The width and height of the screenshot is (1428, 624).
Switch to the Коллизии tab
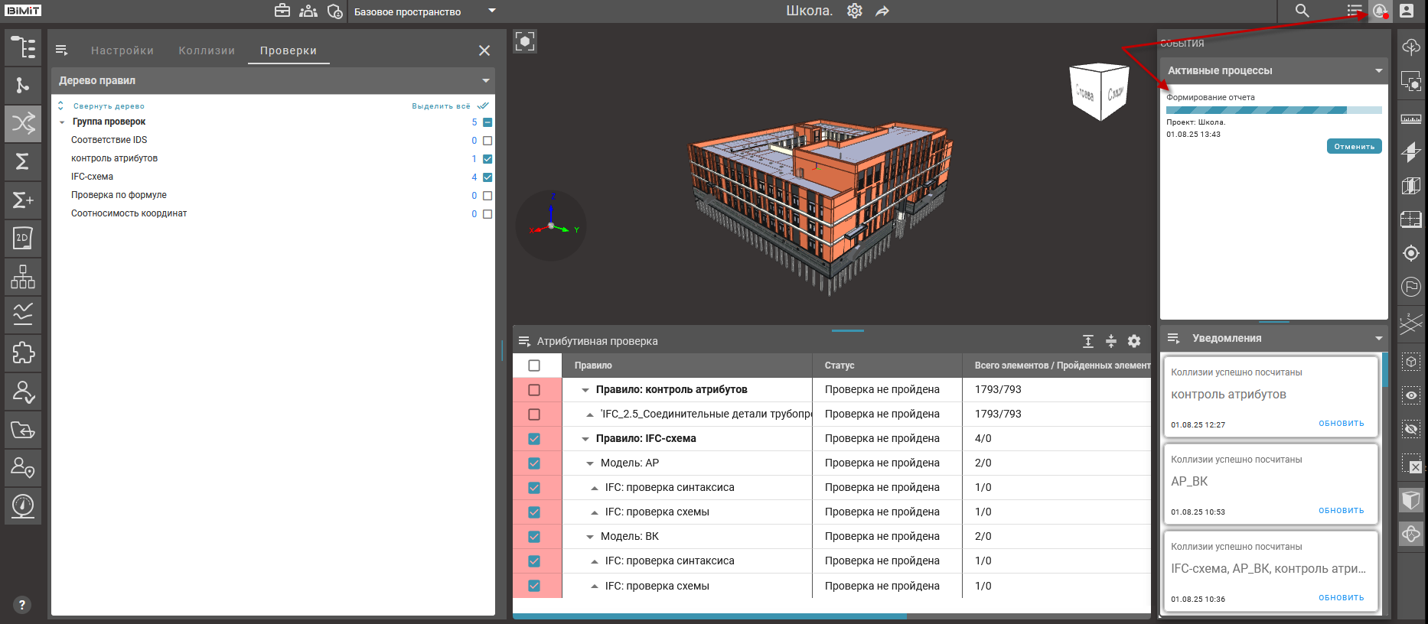[x=207, y=50]
